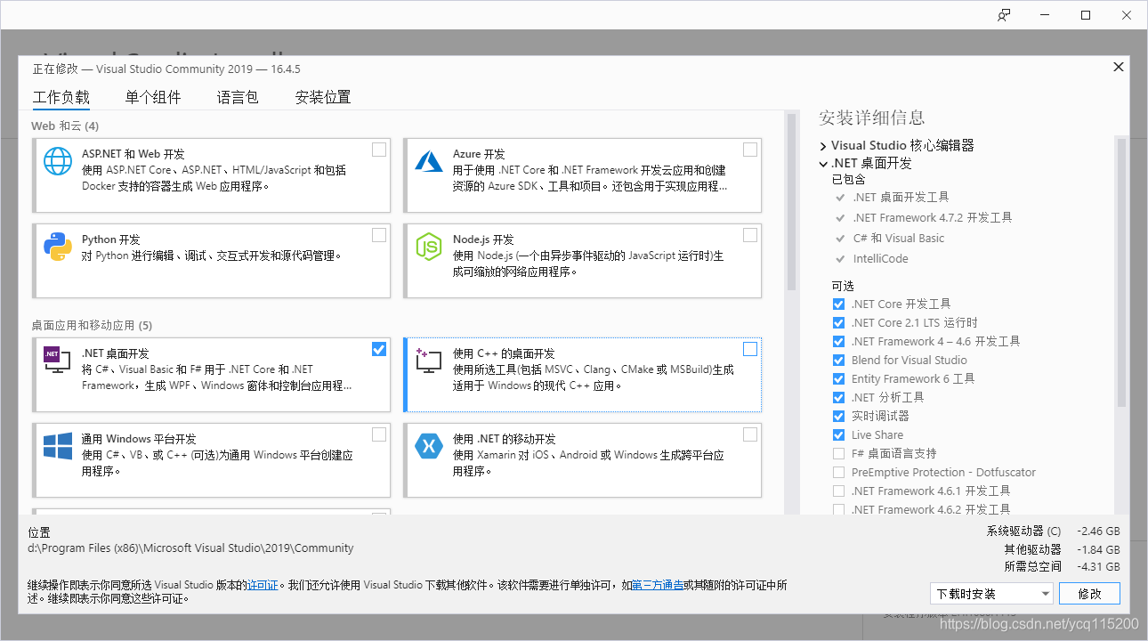1148x641 pixels.
Task: Click the Web 和云 (4) heading
Action: [x=65, y=126]
